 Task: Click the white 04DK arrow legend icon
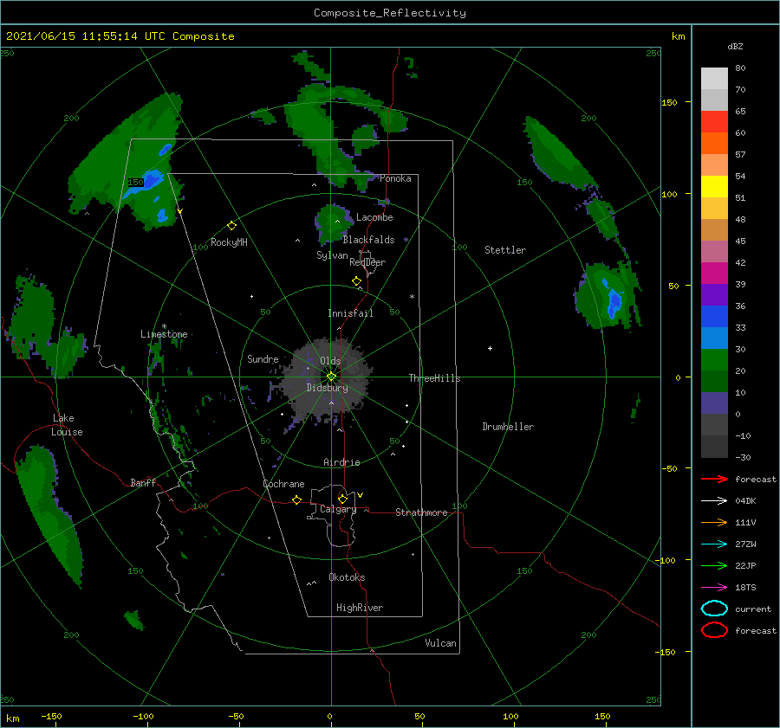(x=714, y=500)
